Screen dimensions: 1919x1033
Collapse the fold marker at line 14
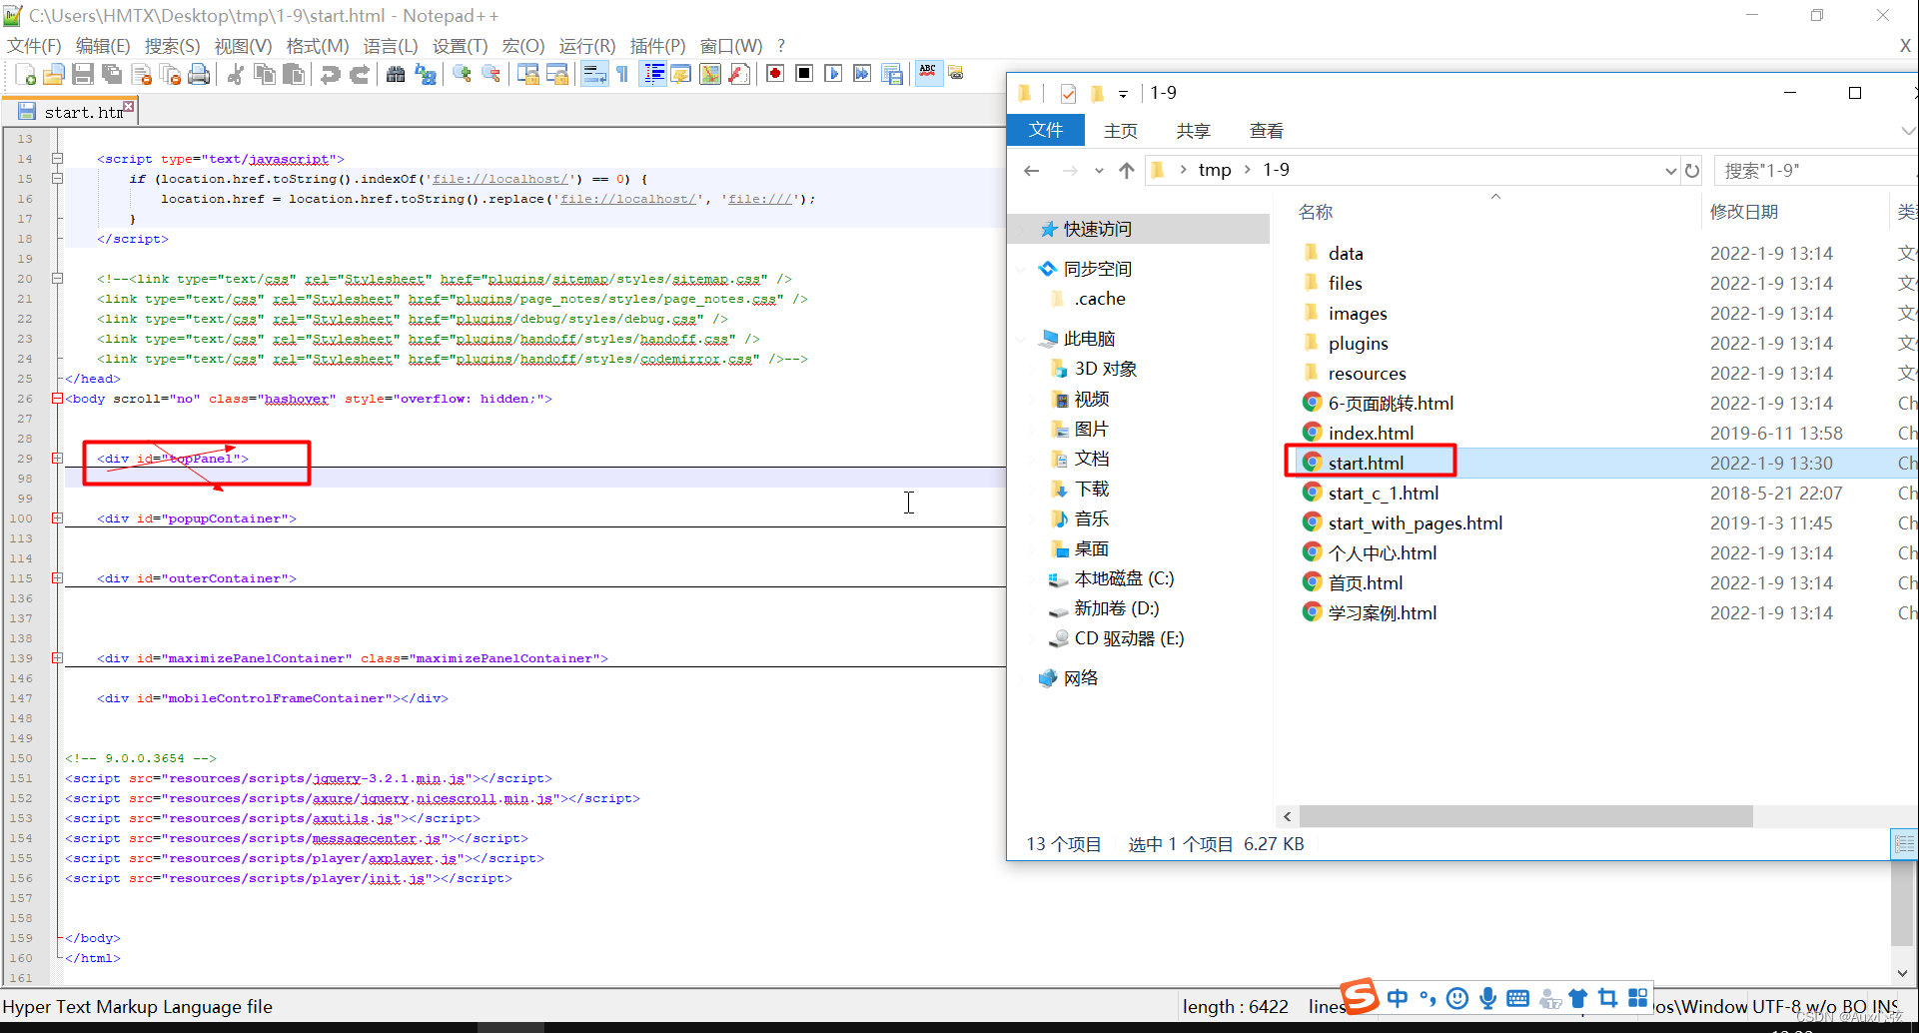pyautogui.click(x=57, y=159)
